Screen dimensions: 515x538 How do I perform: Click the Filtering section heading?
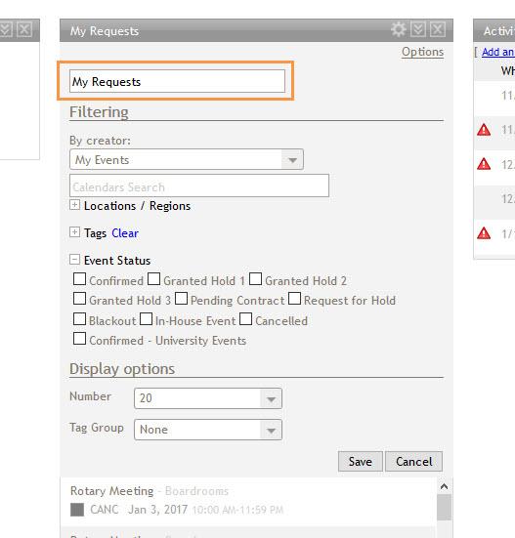click(99, 112)
